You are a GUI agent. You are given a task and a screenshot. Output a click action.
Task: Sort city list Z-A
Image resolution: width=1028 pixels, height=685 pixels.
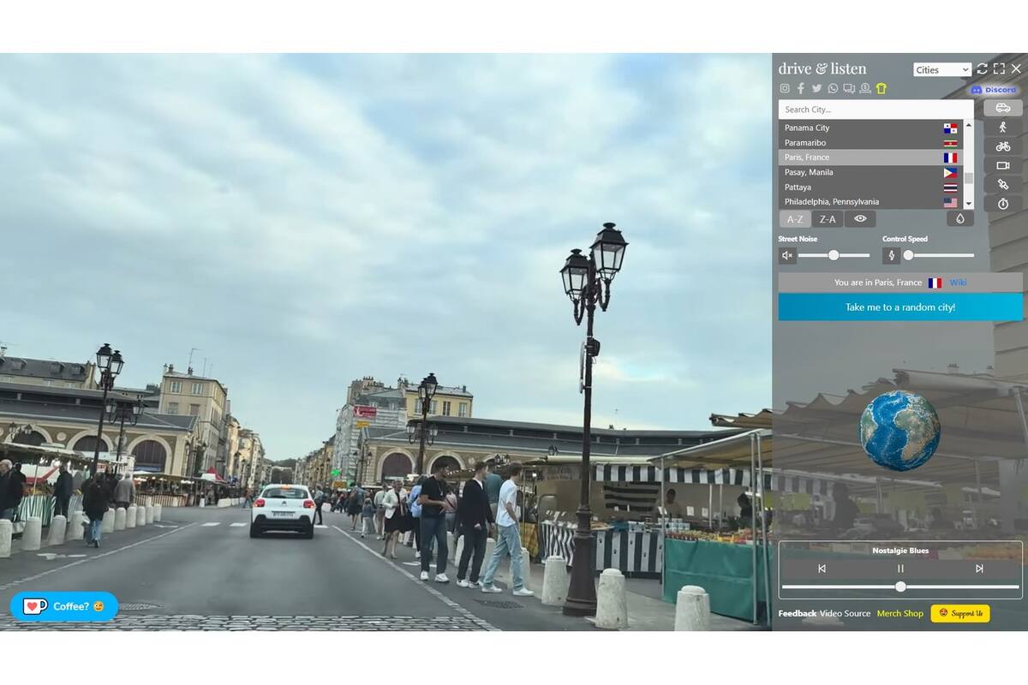click(x=828, y=219)
